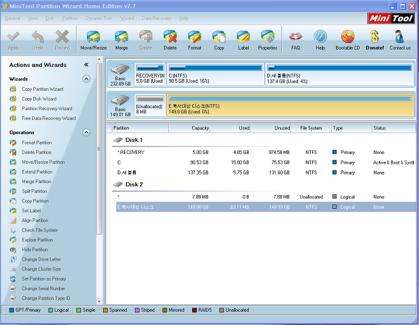Image resolution: width=419 pixels, height=325 pixels.
Task: Click Hide Partition operation
Action: pyautogui.click(x=35, y=249)
